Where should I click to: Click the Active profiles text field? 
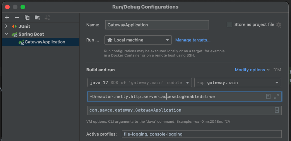(x=202, y=134)
